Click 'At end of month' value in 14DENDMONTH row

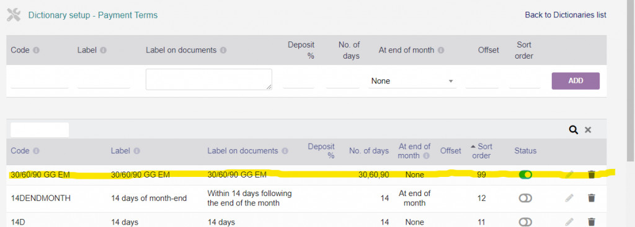[414, 198]
